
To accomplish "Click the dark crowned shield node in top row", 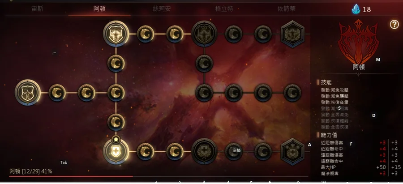I will coord(204,34).
